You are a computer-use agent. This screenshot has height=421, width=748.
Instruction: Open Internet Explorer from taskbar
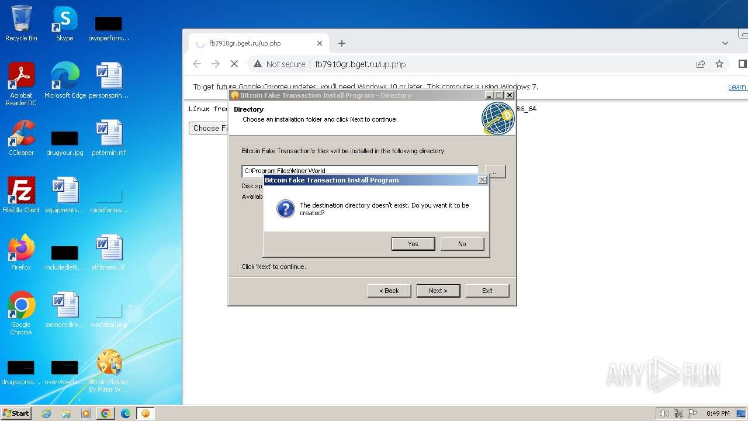pyautogui.click(x=46, y=413)
